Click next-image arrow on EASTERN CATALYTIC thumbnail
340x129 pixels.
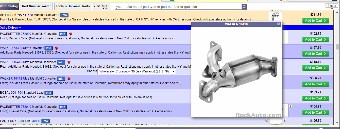(285, 120)
